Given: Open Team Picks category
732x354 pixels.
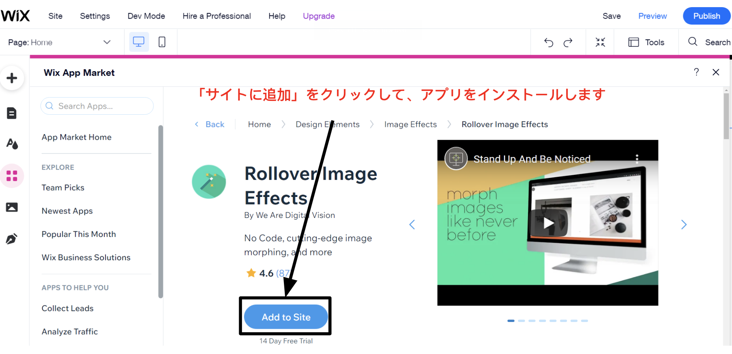Looking at the screenshot, I should (x=63, y=187).
